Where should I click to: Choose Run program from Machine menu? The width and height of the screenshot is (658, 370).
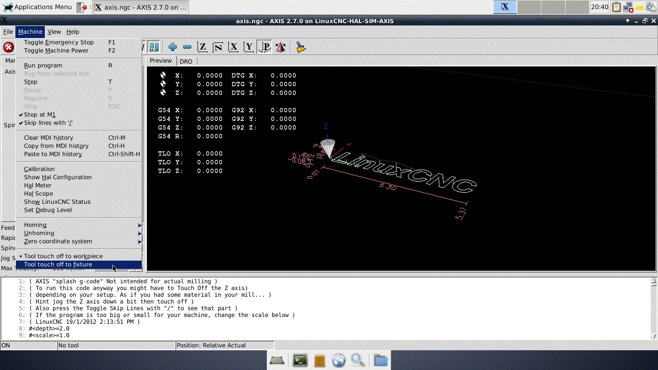pyautogui.click(x=79, y=66)
